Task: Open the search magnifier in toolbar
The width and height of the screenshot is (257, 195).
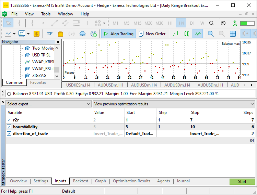Action: click(211, 23)
